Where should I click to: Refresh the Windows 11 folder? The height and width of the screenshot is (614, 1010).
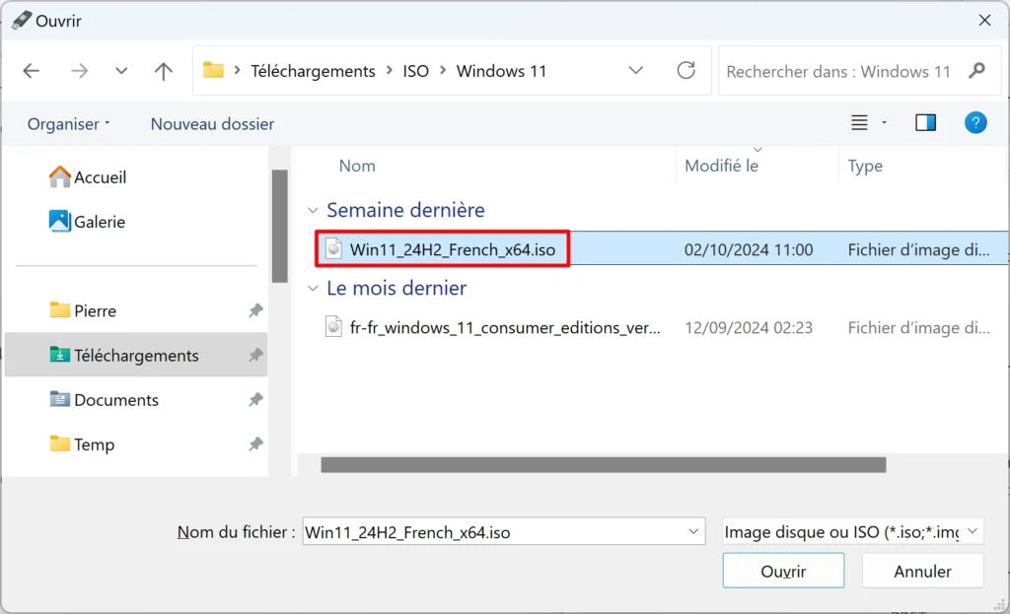click(x=686, y=70)
